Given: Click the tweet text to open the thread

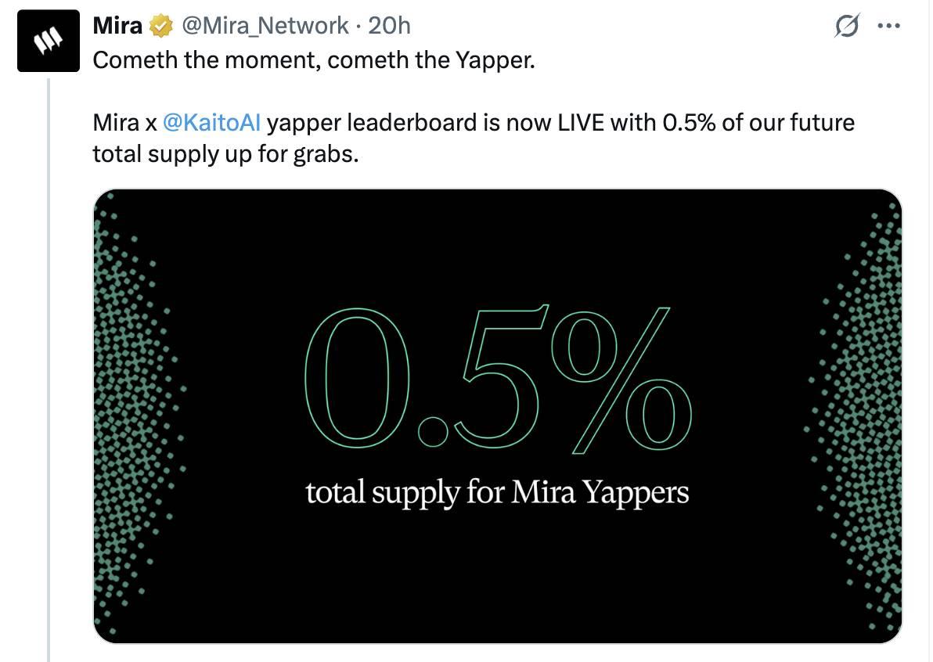Looking at the screenshot, I should [x=313, y=59].
